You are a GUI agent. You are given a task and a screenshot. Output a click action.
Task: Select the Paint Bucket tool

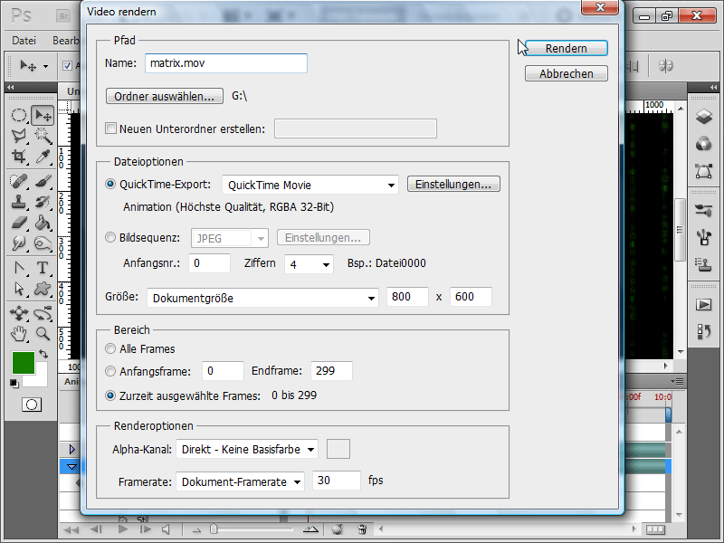(43, 223)
